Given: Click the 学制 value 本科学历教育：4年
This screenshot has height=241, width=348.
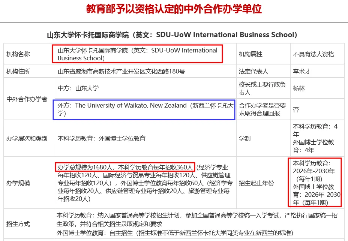Looking at the screenshot, I should click(x=315, y=130).
